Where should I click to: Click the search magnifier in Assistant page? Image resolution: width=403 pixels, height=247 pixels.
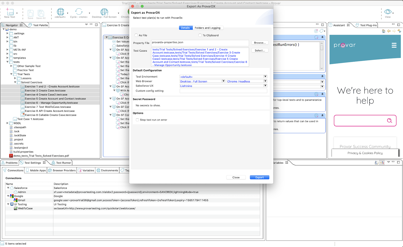[389, 121]
